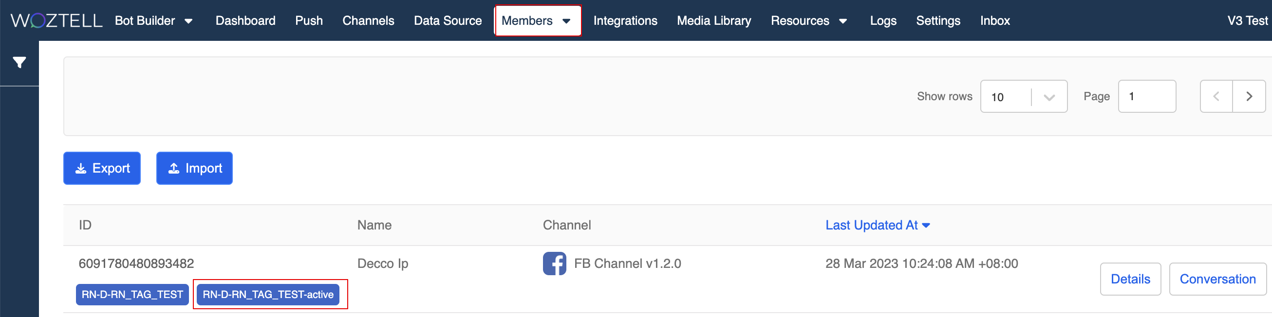Go to next page arrow
This screenshot has width=1272, height=317.
coord(1249,97)
